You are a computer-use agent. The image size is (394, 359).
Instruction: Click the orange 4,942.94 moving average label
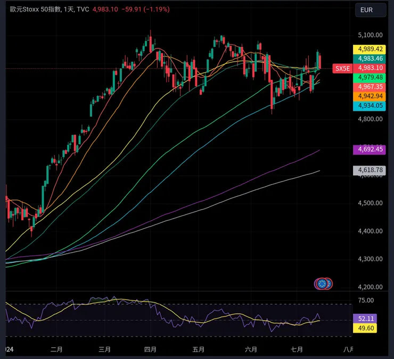370,96
